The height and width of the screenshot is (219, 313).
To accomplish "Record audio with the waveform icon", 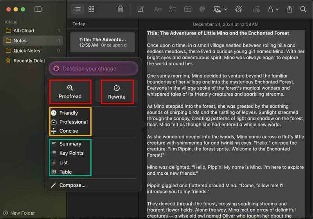I will point(202,9).
